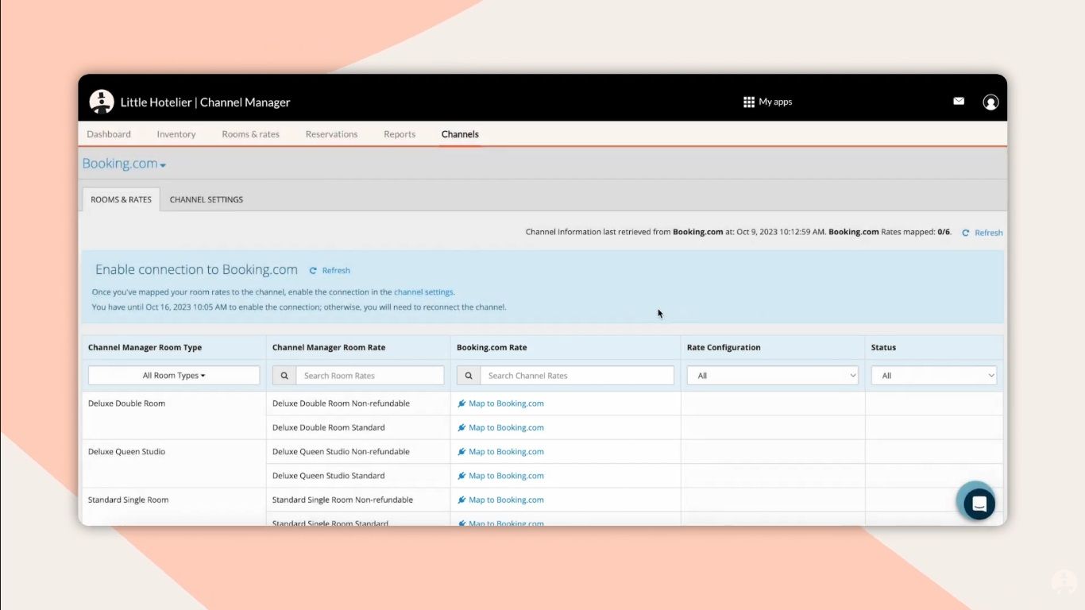This screenshot has width=1085, height=610.
Task: Click the Rate Configuration column header
Action: pyautogui.click(x=724, y=347)
